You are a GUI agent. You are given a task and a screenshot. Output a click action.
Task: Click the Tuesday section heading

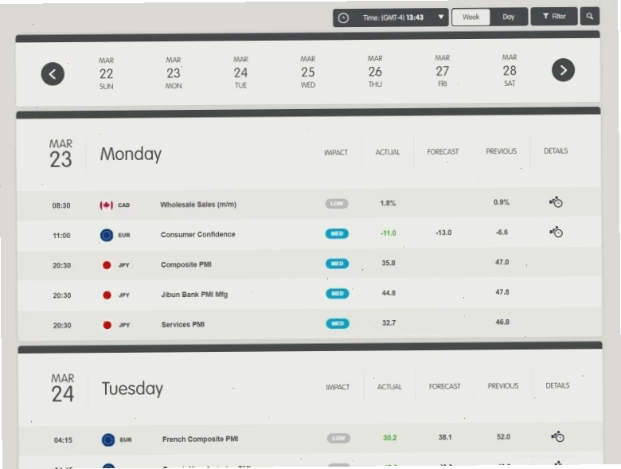pos(132,389)
